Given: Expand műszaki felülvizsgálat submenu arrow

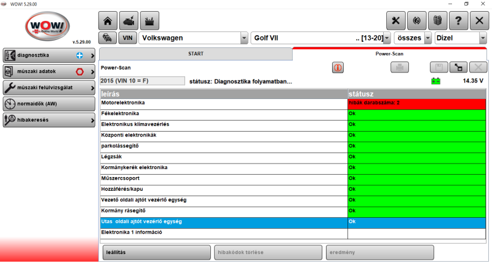Looking at the screenshot, I should point(92,88).
